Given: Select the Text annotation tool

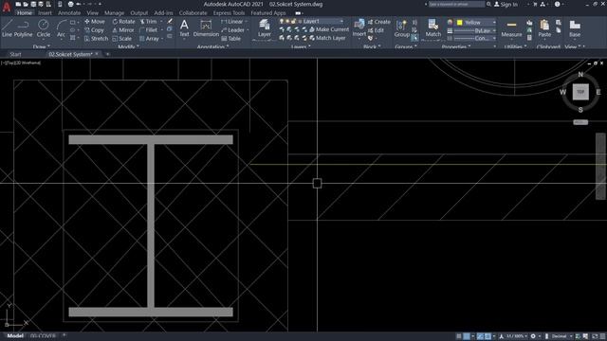Looking at the screenshot, I should 184,28.
